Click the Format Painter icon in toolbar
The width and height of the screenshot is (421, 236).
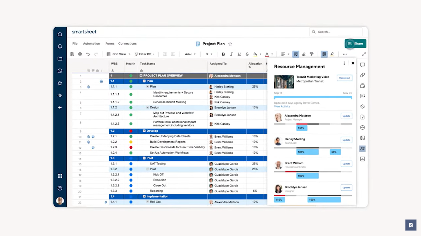311,54
